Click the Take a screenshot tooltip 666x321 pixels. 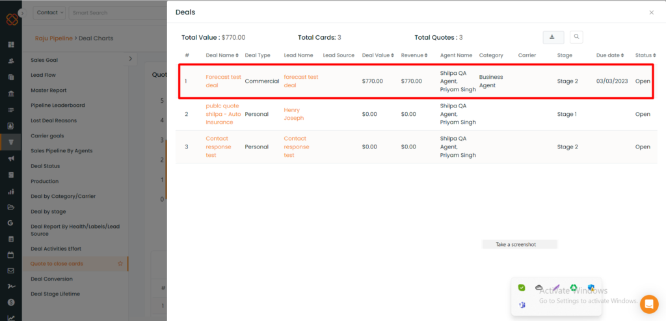click(520, 244)
